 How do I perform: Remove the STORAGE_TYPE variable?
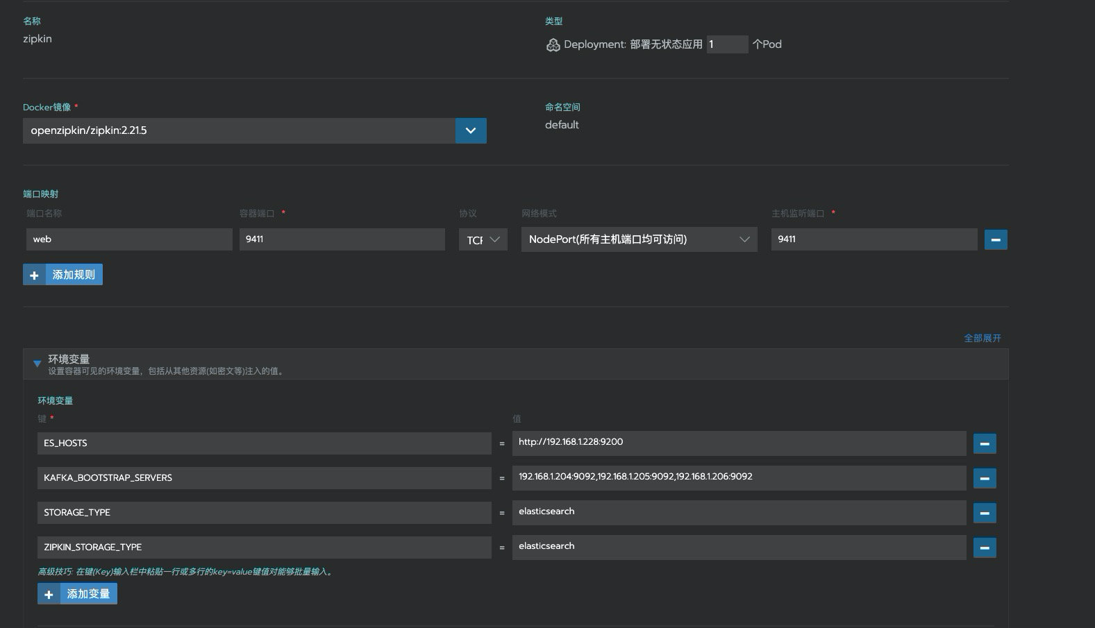point(985,513)
